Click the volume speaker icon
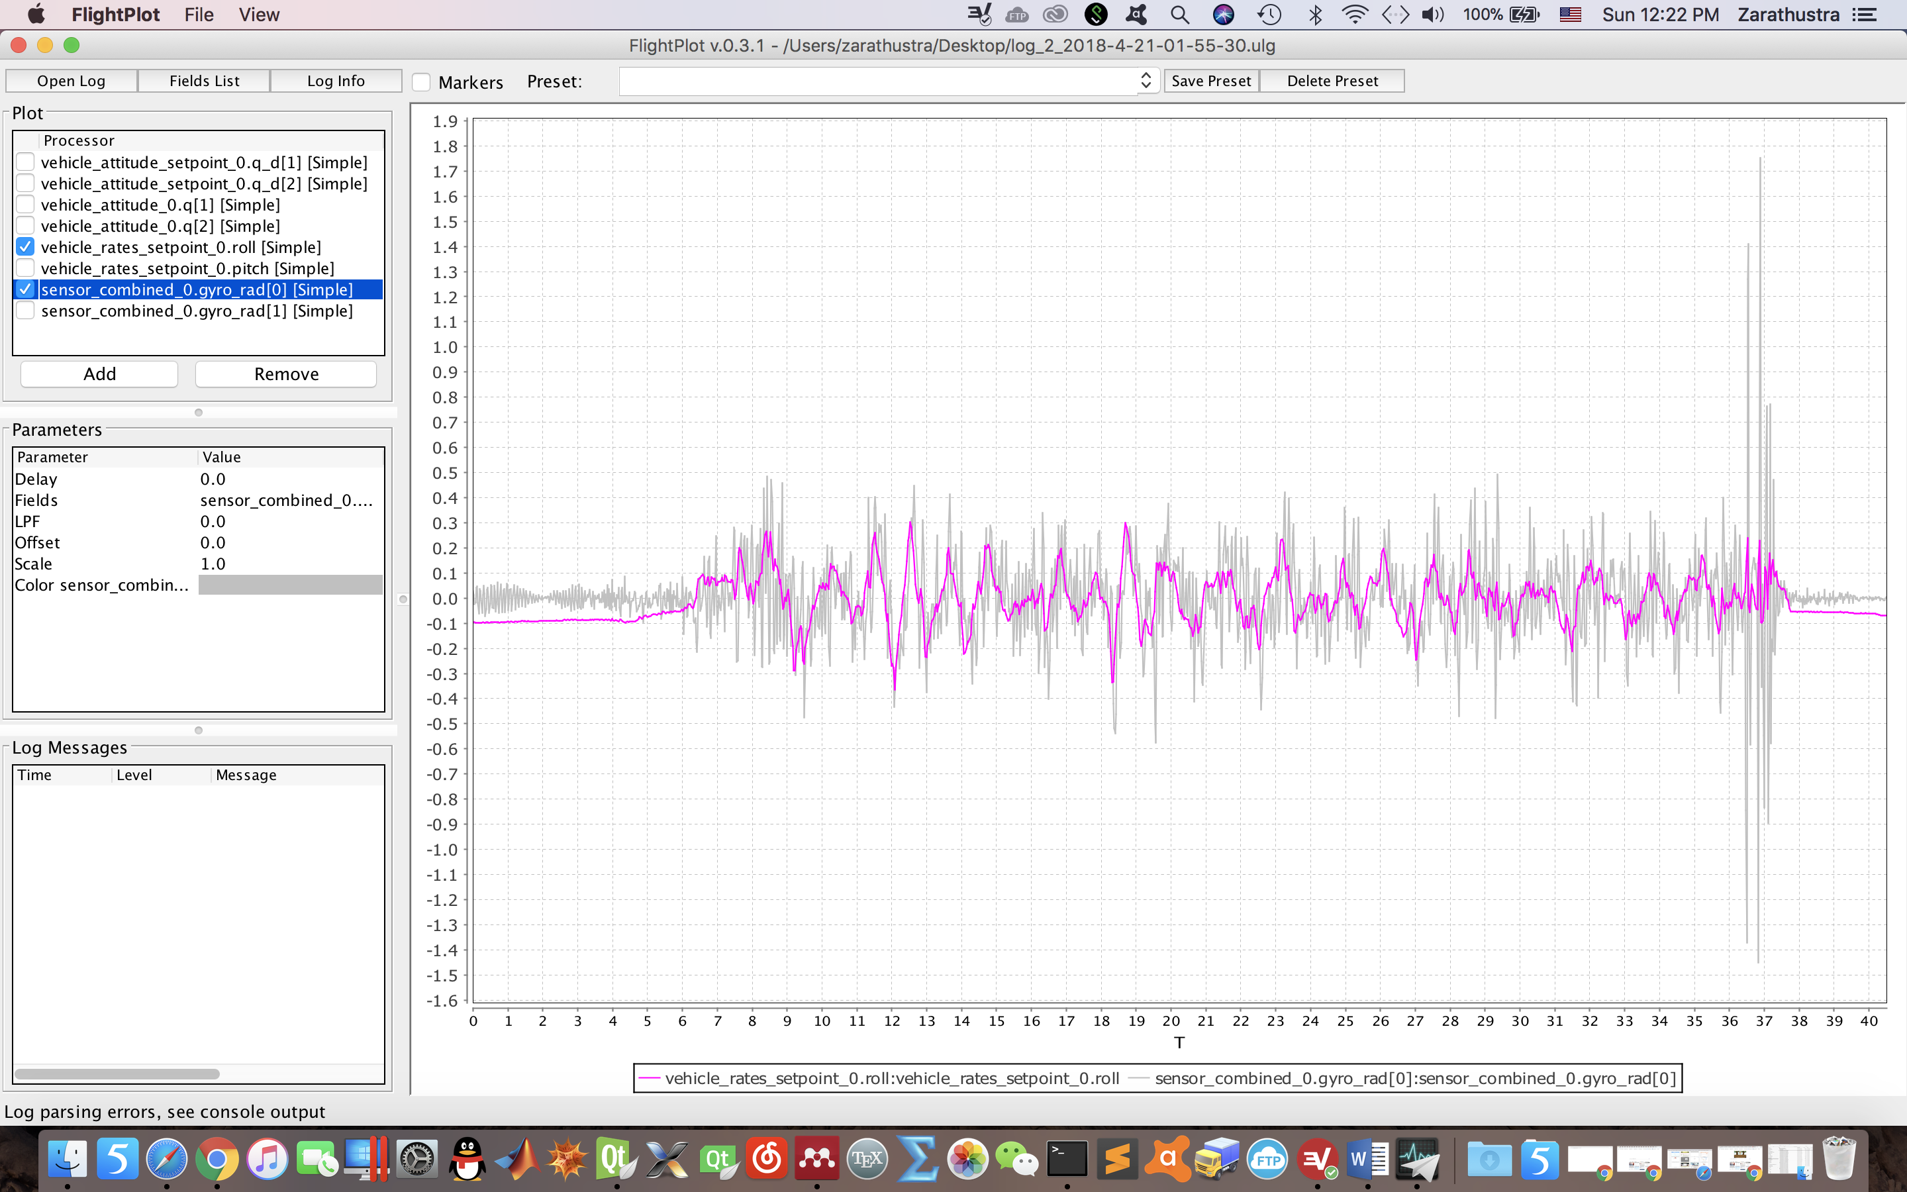Image resolution: width=1907 pixels, height=1192 pixels. [1433, 15]
